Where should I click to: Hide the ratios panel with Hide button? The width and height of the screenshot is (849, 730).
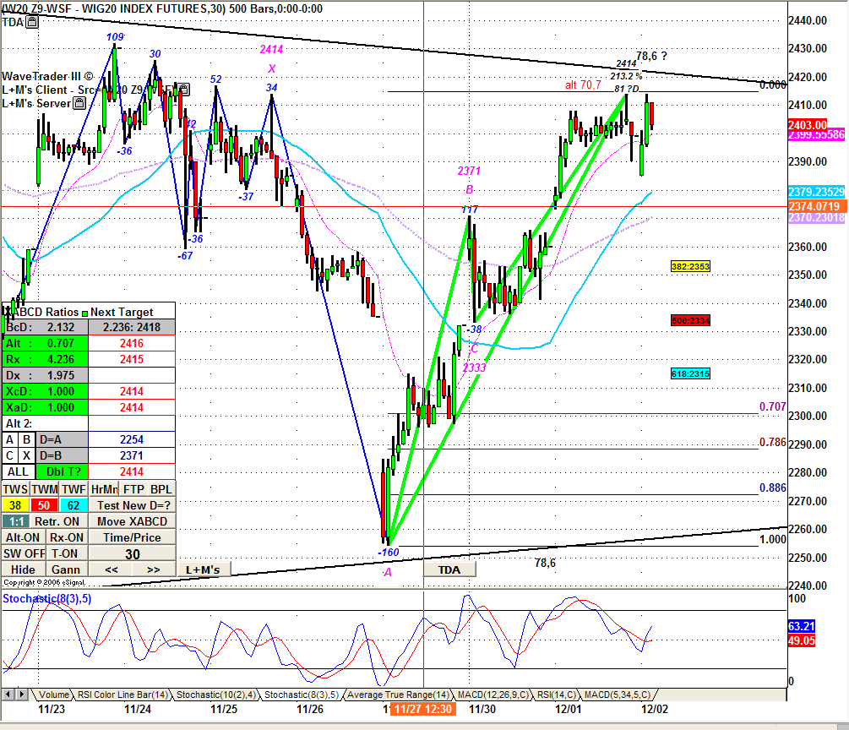click(22, 569)
